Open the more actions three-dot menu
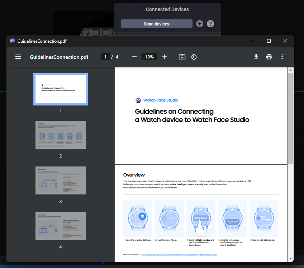Screen dimensions: 304x268 (282, 57)
